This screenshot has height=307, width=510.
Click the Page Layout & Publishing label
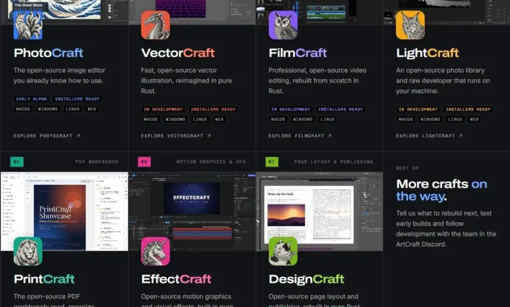pyautogui.click(x=333, y=161)
